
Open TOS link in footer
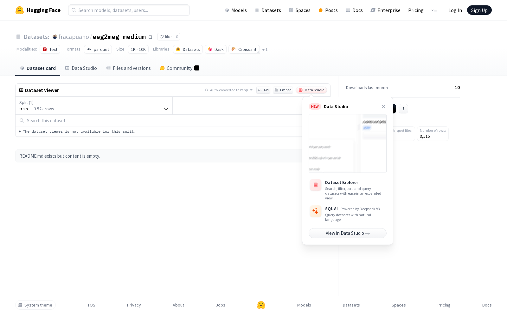(x=91, y=305)
